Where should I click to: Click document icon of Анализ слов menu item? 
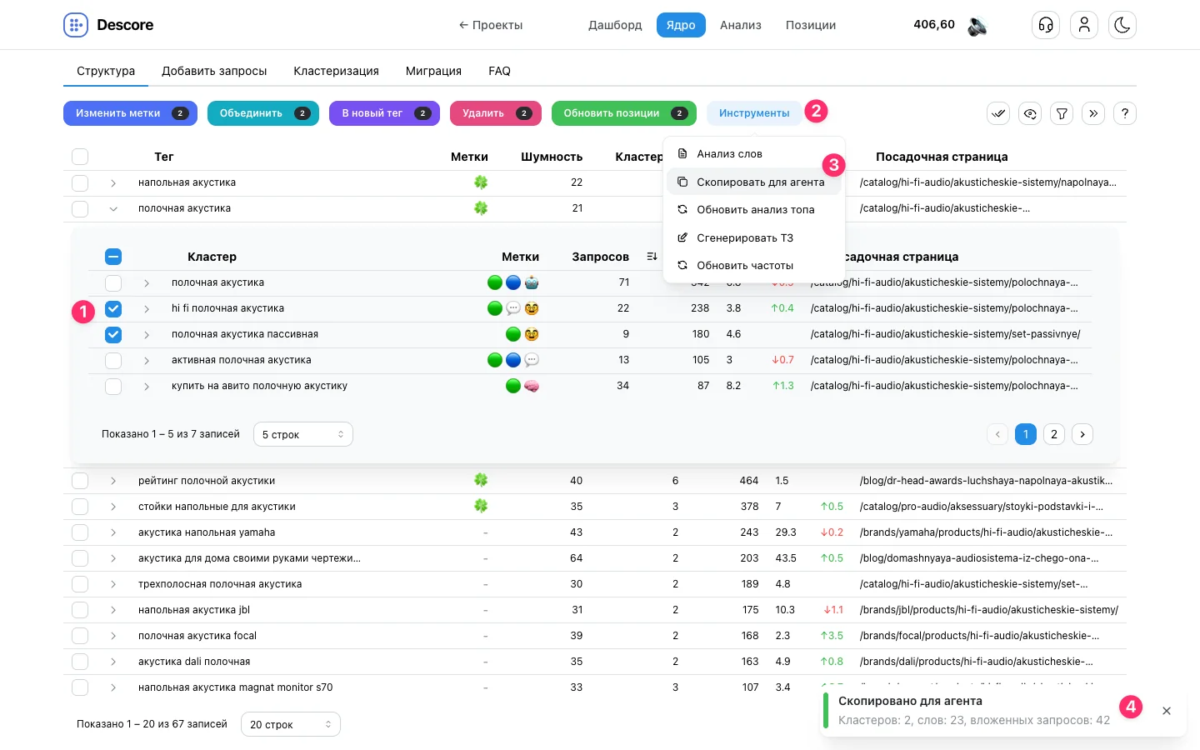tap(682, 153)
